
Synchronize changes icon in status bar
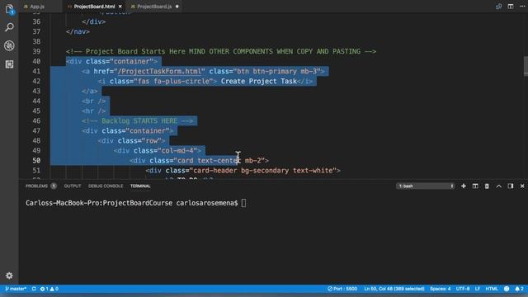point(34,289)
